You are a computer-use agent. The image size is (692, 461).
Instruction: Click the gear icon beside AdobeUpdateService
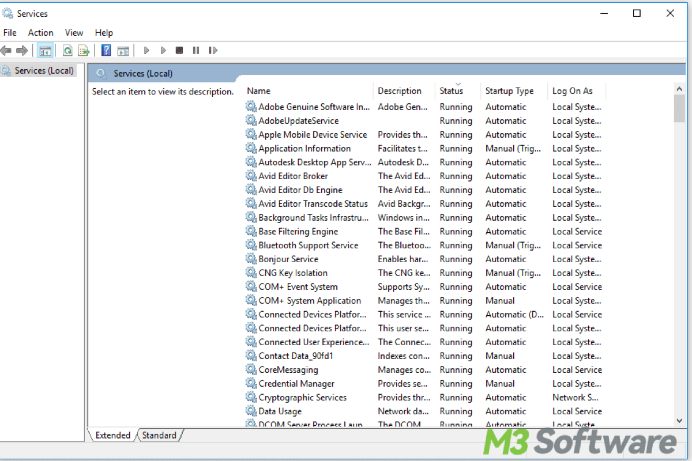click(251, 120)
